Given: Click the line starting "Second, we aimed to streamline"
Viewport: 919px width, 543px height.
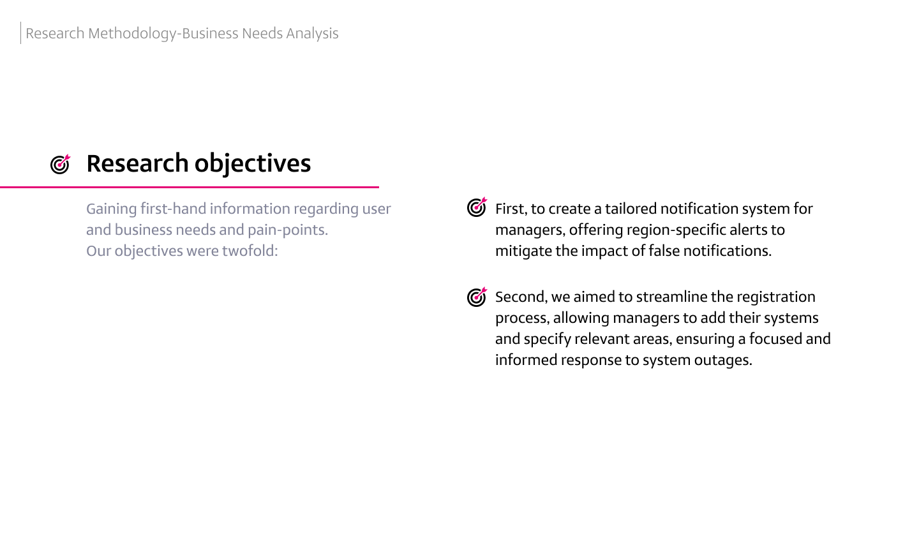Looking at the screenshot, I should (655, 297).
